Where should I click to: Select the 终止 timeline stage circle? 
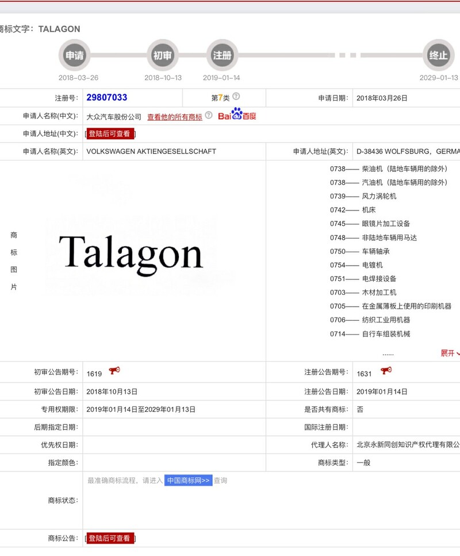(438, 55)
